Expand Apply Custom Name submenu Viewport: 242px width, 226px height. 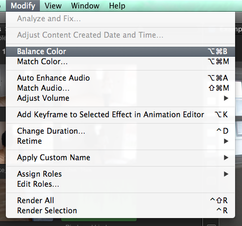tap(120, 158)
